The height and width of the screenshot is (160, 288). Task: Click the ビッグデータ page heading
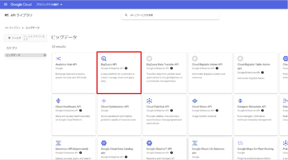pos(64,37)
